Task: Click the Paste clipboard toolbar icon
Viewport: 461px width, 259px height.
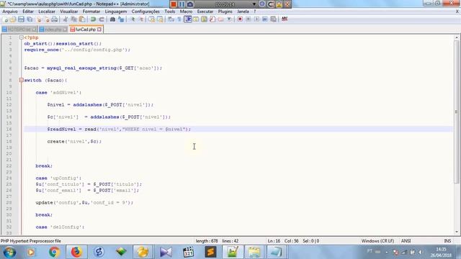Action: [x=82, y=19]
